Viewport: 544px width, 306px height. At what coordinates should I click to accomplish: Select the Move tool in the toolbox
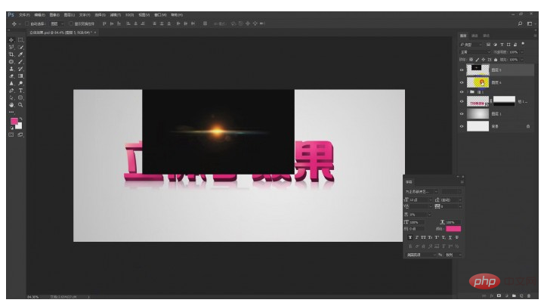coord(11,40)
